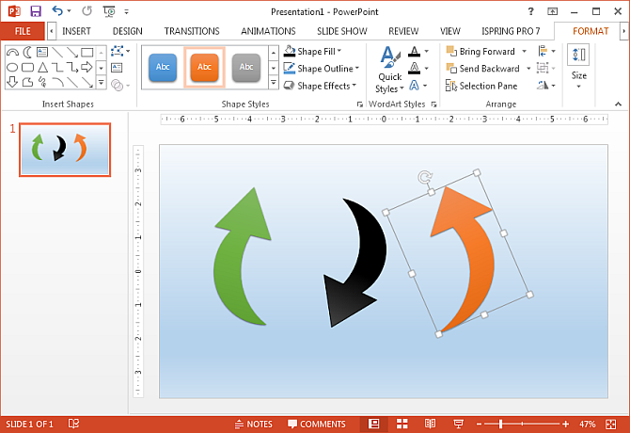Open Quick Styles dropdown
This screenshot has width=630, height=433.
389,69
